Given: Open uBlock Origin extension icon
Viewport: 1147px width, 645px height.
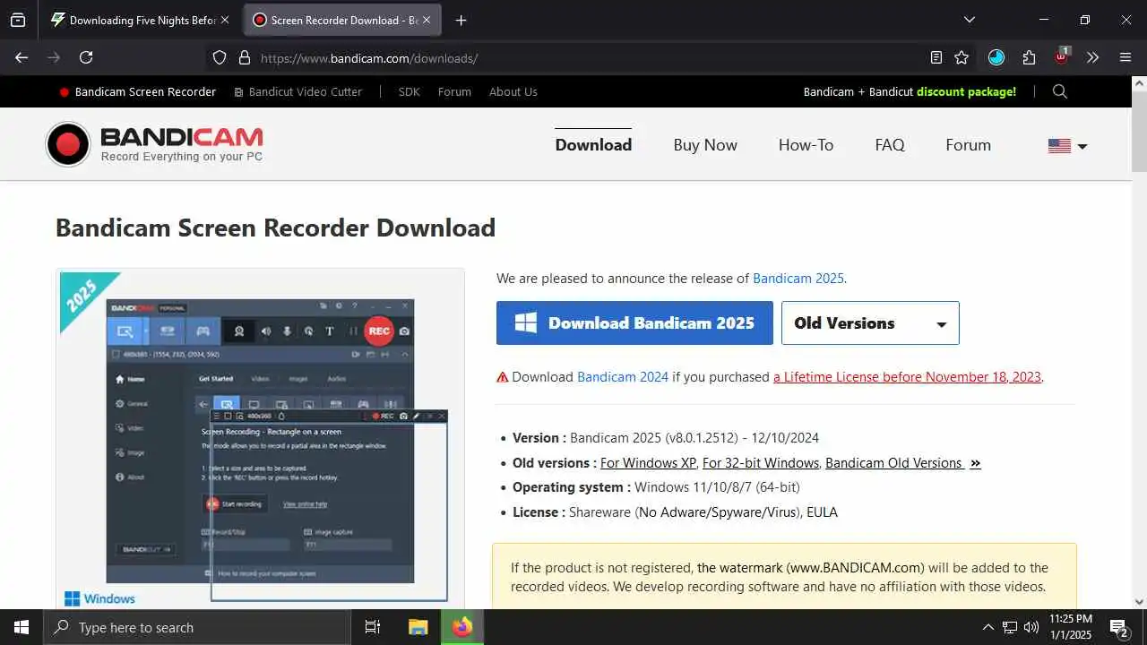Looking at the screenshot, I should point(1062,56).
